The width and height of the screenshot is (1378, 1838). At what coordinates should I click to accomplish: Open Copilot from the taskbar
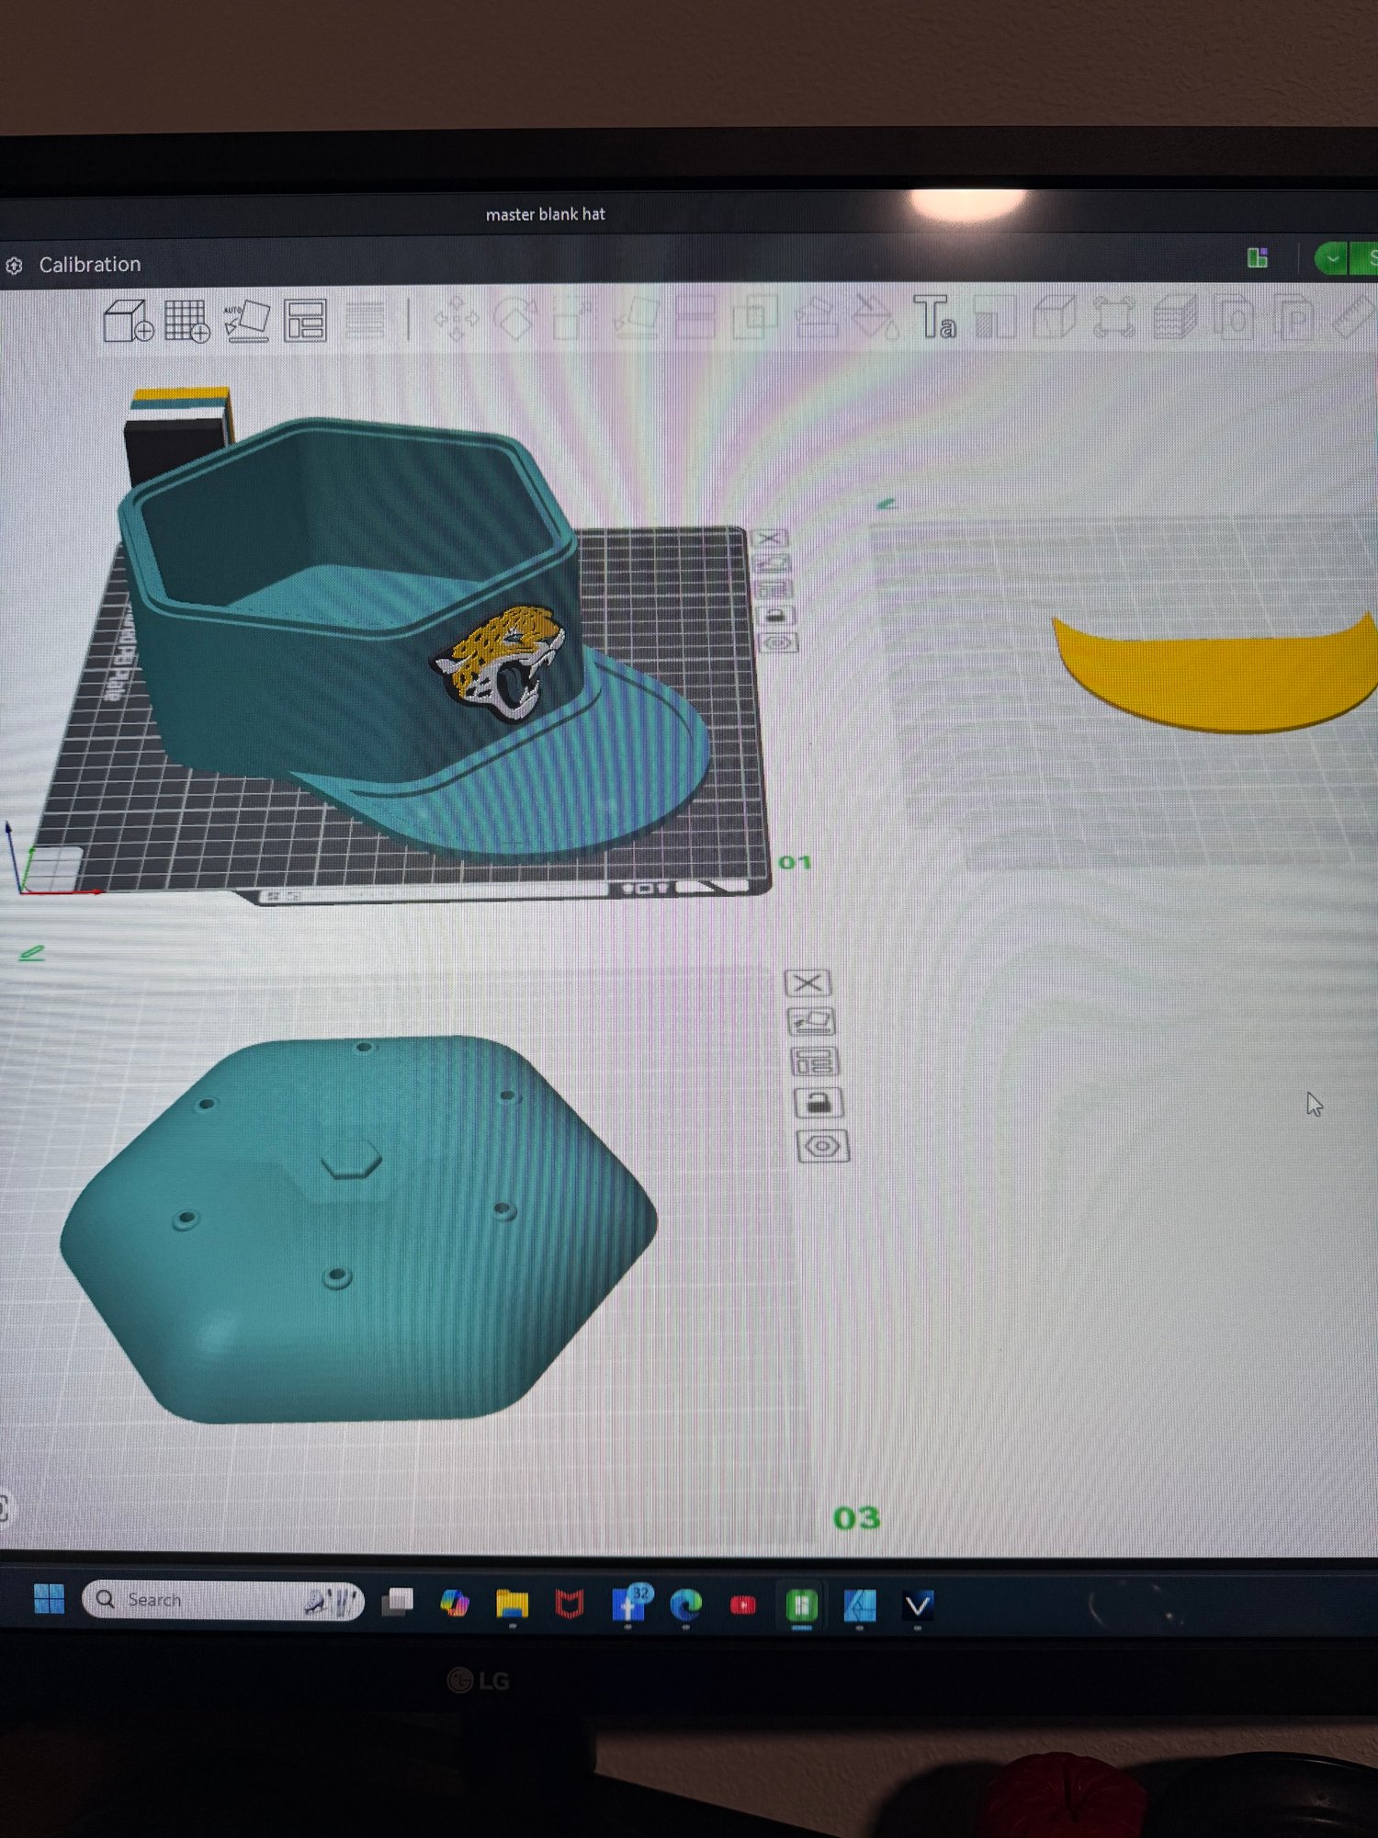[455, 1603]
